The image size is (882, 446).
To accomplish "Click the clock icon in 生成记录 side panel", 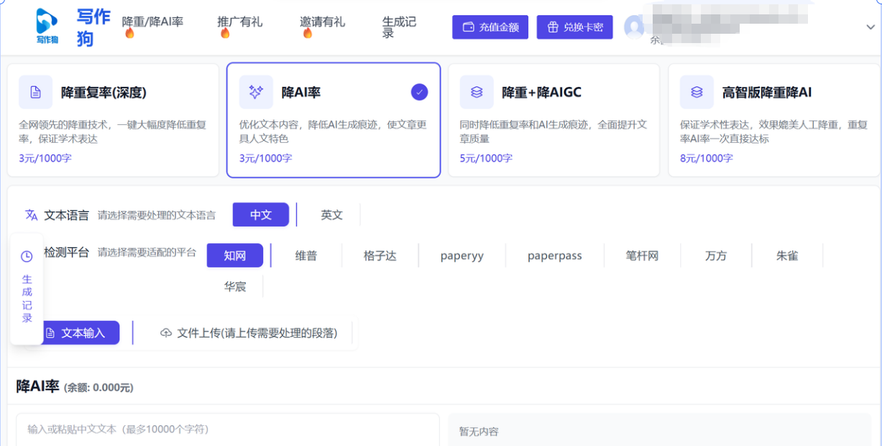I will pyautogui.click(x=27, y=256).
